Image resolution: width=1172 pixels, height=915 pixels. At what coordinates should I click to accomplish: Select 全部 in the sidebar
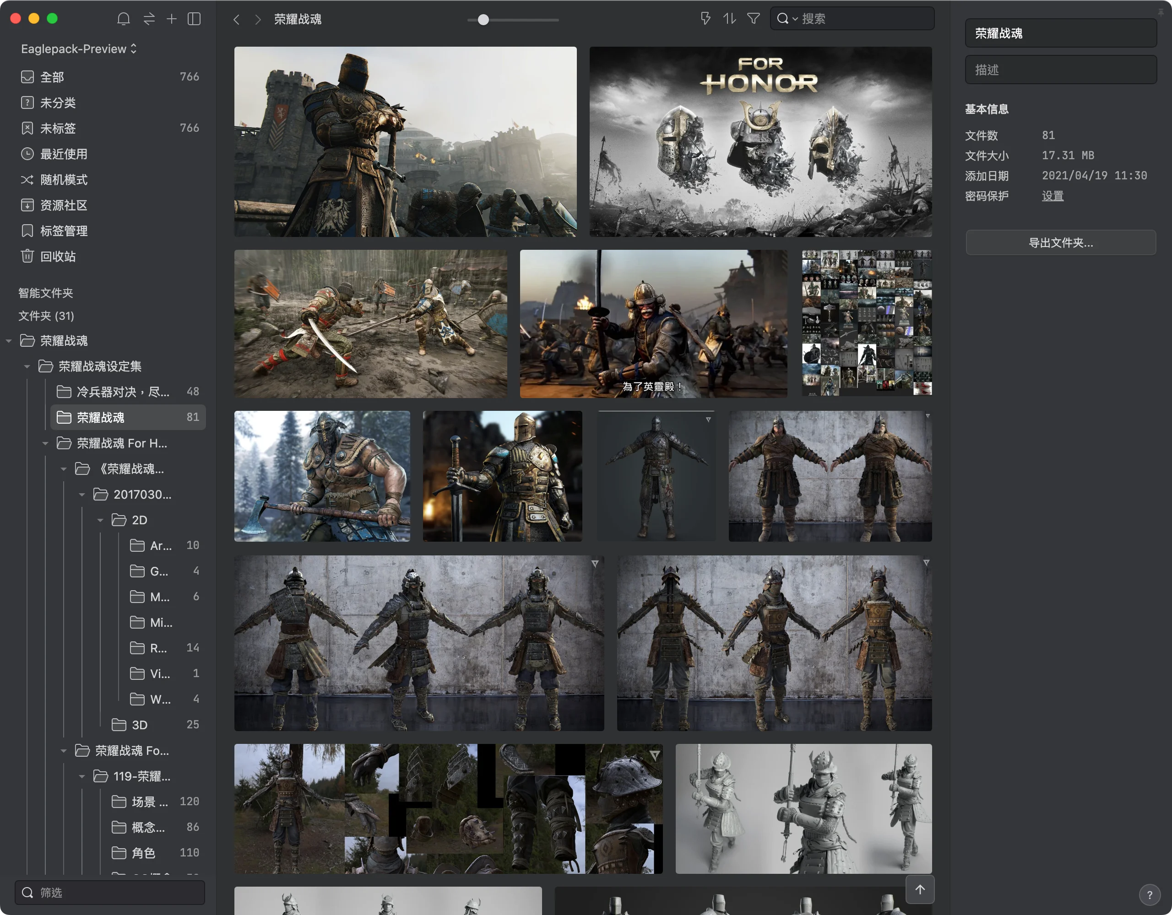pyautogui.click(x=109, y=77)
